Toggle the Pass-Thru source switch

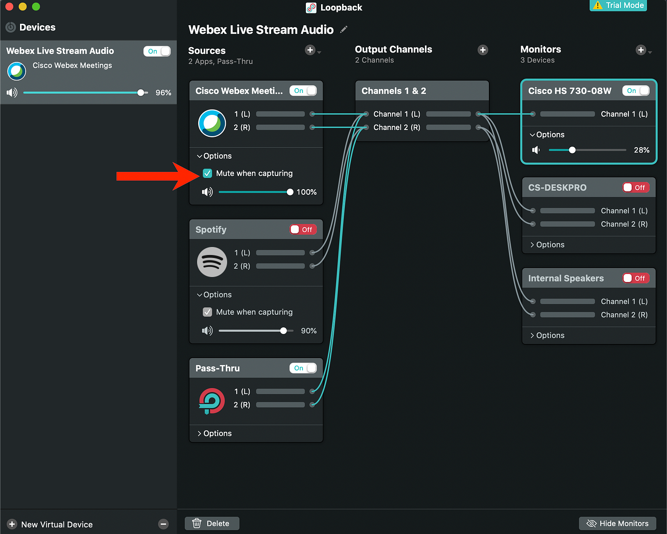[x=303, y=368]
